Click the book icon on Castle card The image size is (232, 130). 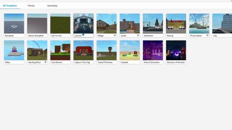coord(138,35)
